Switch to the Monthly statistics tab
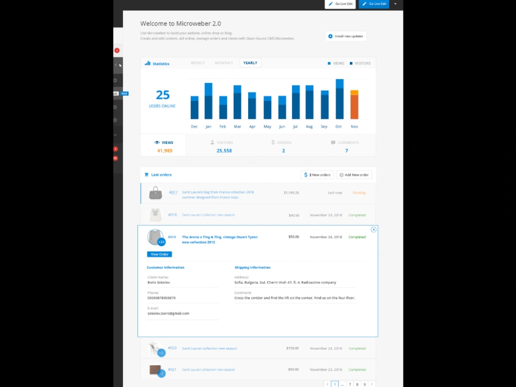Screen dimensions: 516x387 (224, 63)
